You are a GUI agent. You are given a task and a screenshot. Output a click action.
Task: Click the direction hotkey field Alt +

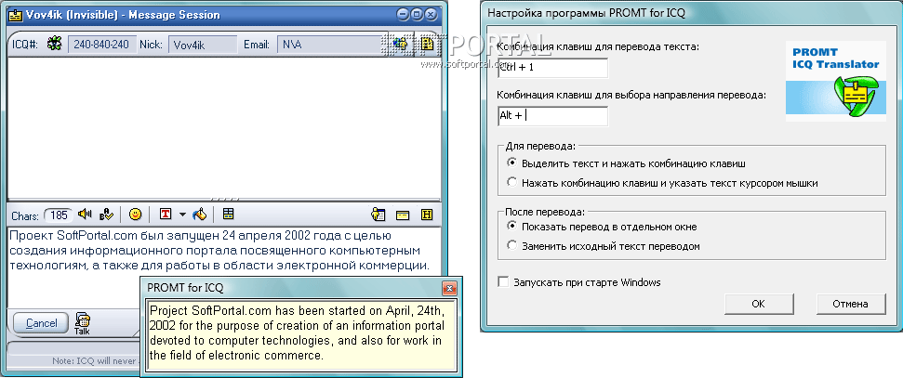[552, 116]
